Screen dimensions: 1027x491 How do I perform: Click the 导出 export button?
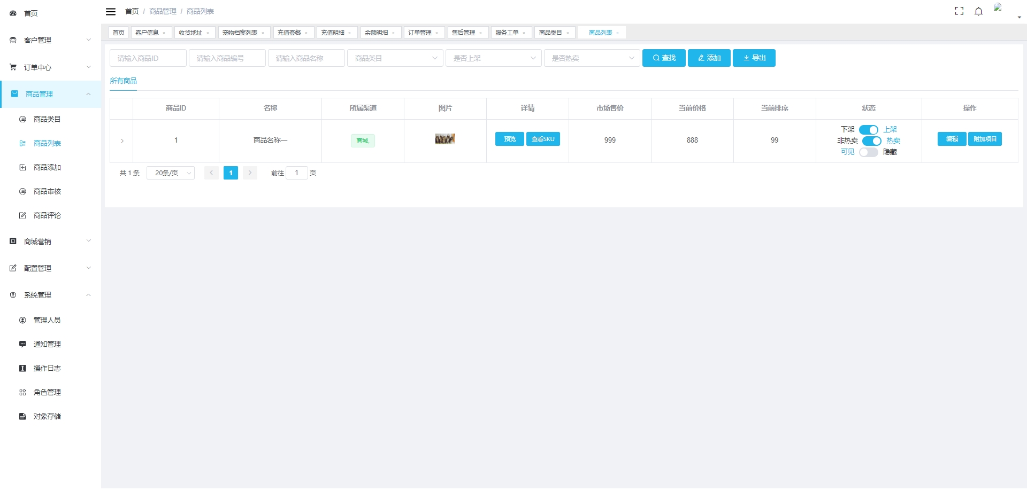[754, 58]
